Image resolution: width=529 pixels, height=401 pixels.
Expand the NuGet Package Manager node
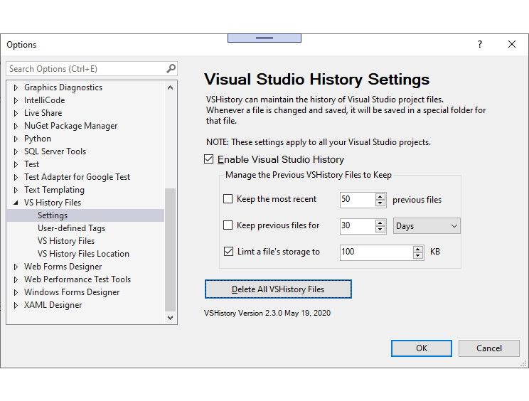(16, 126)
